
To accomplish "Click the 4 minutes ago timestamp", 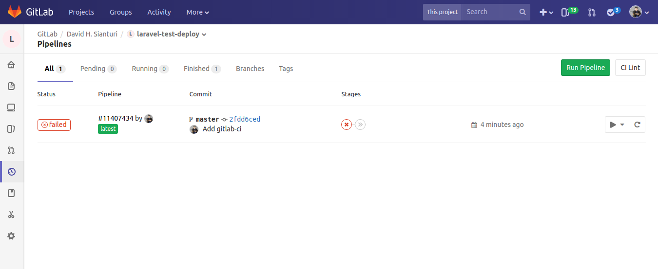I will [x=502, y=125].
